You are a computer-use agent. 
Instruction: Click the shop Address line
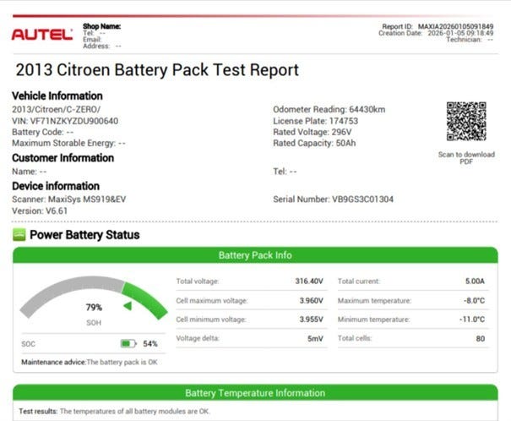click(x=102, y=46)
